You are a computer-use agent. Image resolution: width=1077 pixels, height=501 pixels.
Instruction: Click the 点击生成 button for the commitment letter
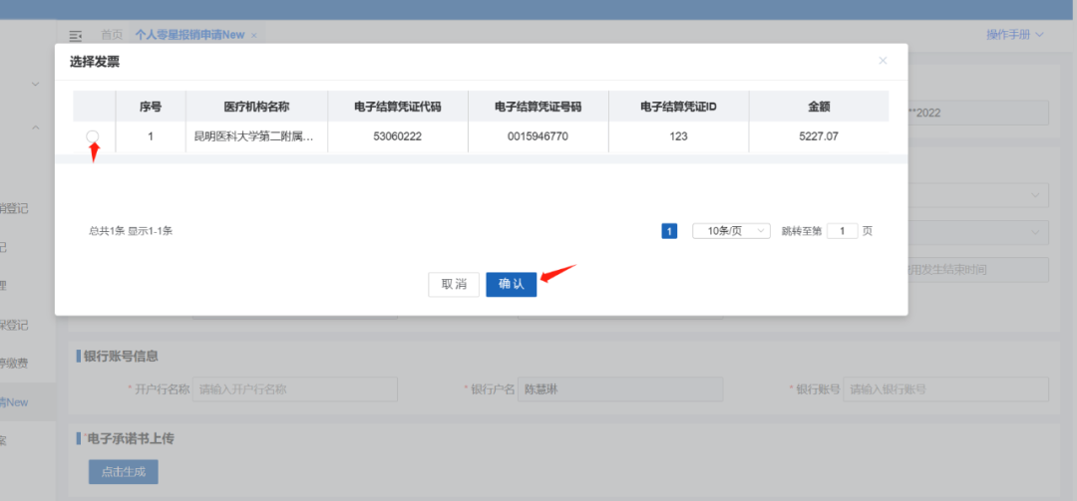123,471
